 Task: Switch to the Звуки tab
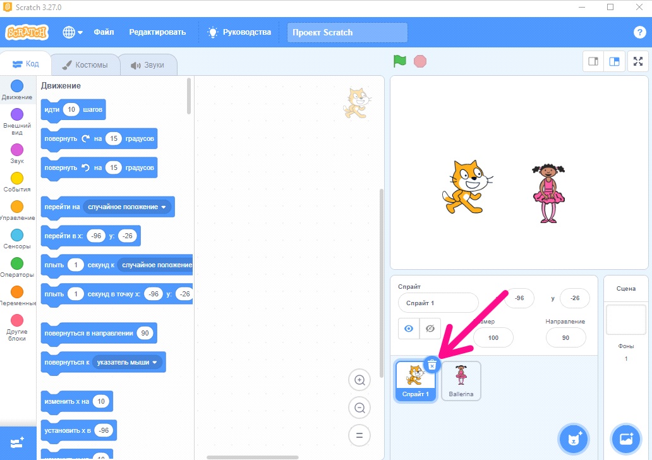coord(148,65)
